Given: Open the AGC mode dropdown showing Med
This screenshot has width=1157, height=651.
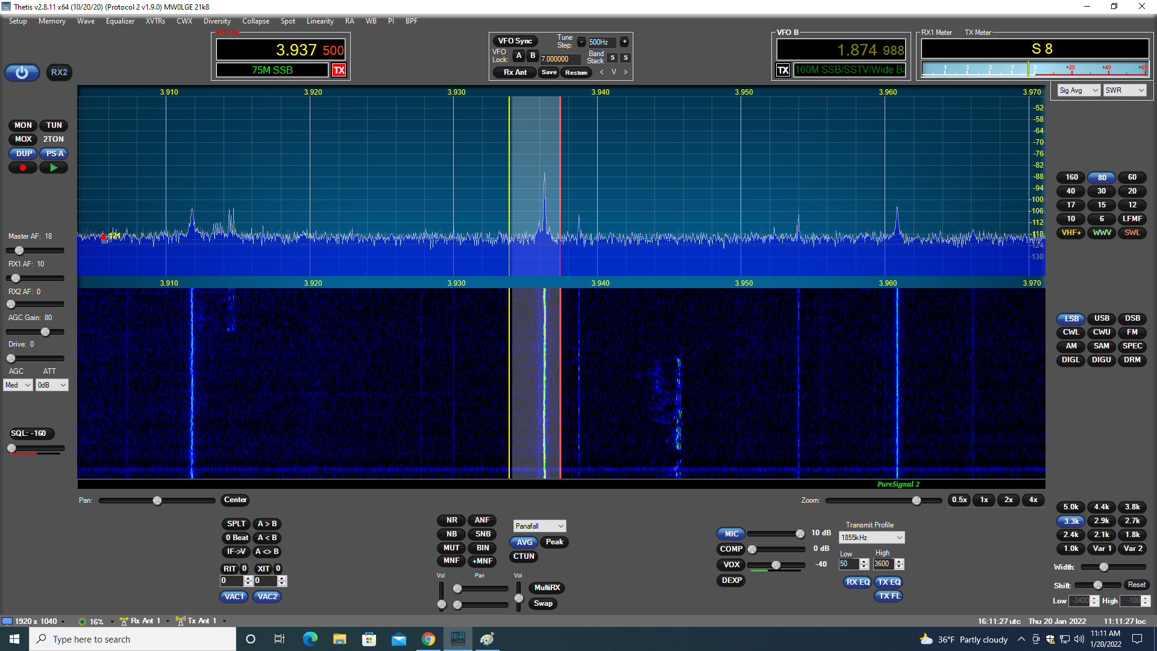Looking at the screenshot, I should (18, 385).
